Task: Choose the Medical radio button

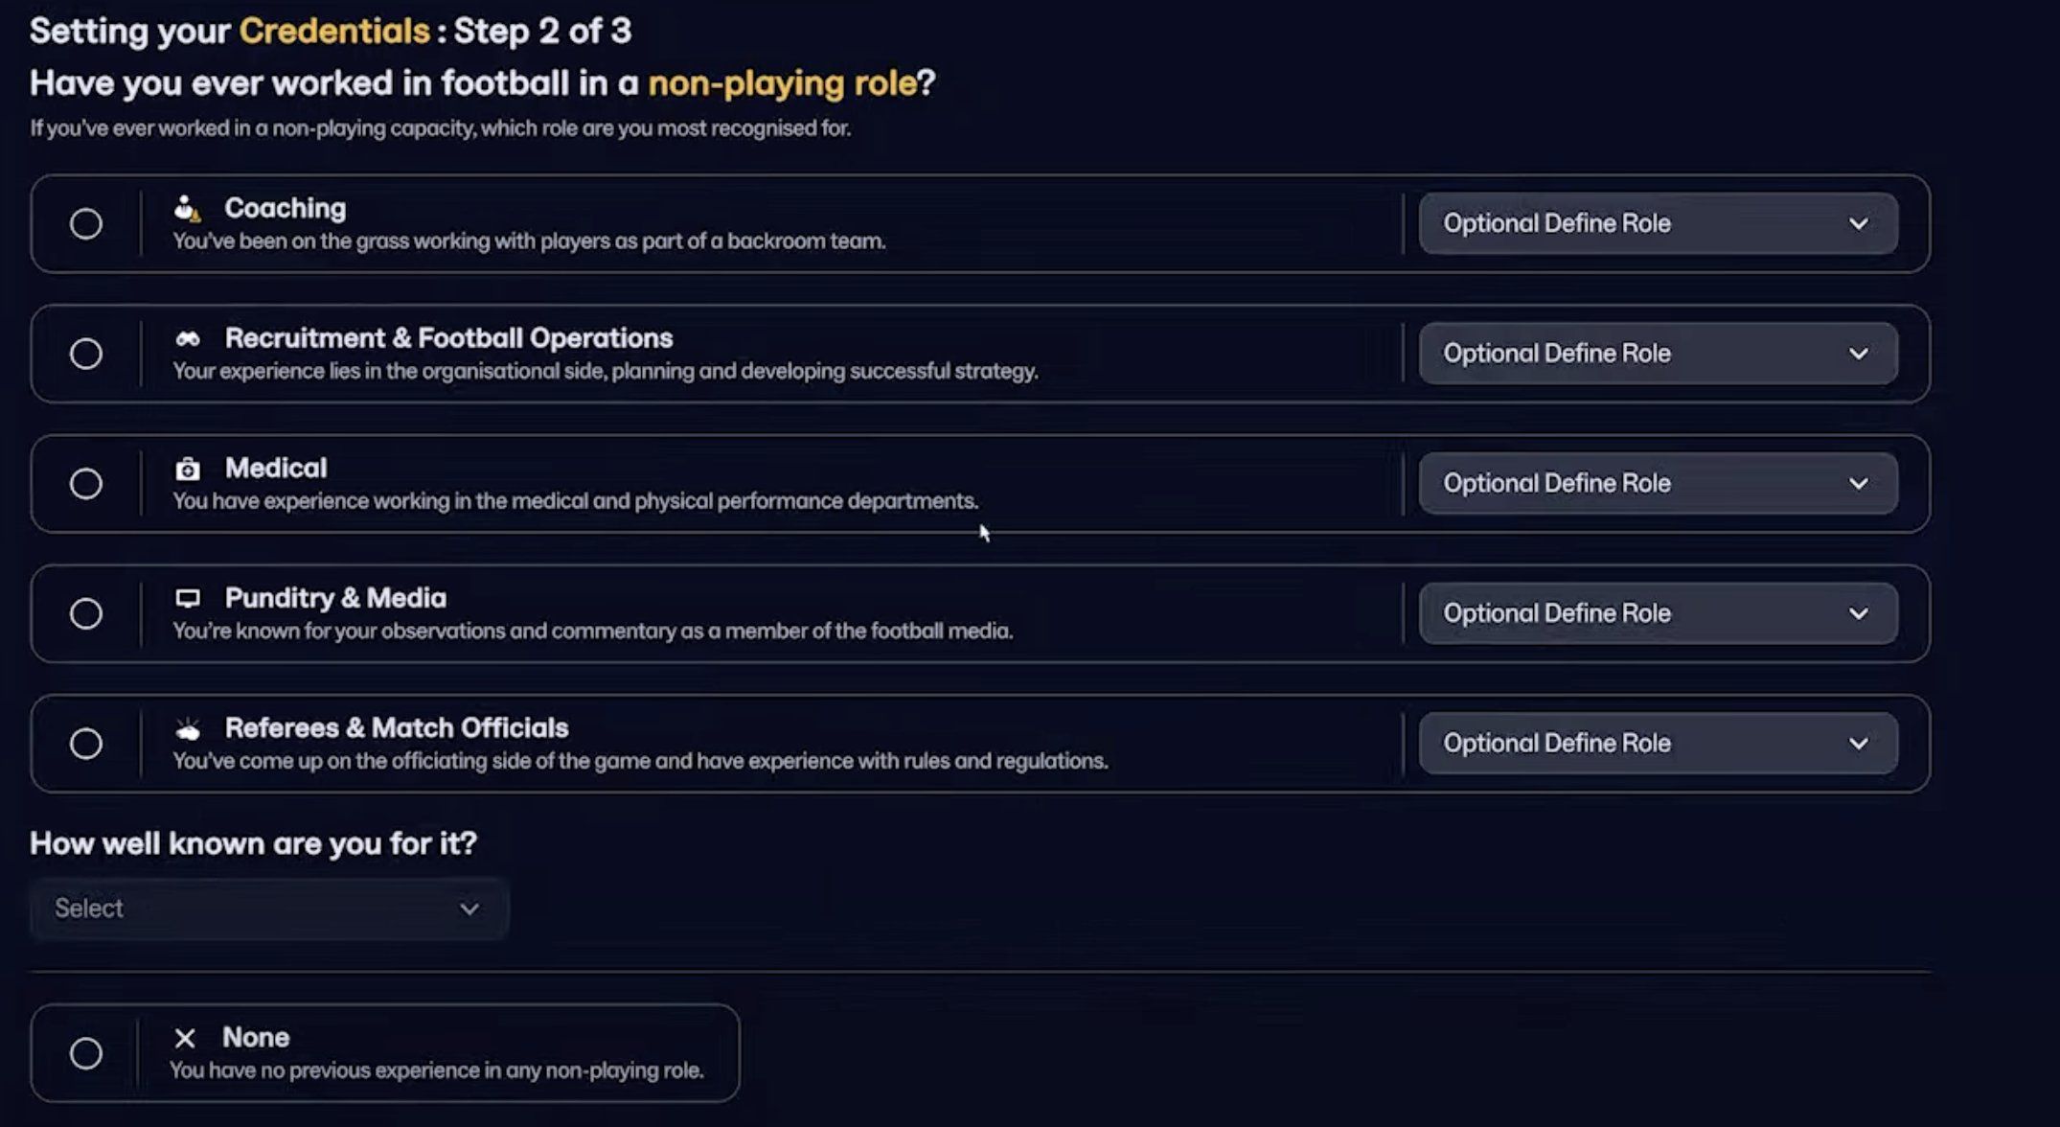Action: point(86,484)
